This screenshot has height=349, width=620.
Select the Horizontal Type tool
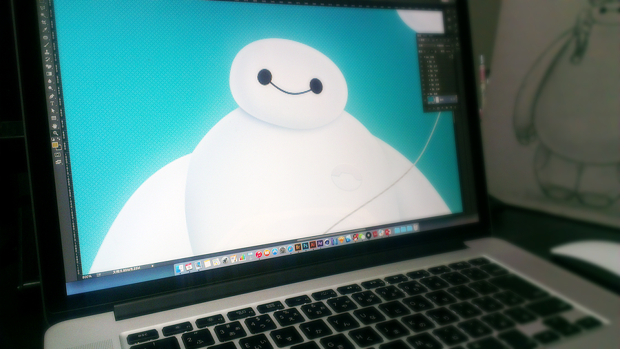(x=52, y=103)
